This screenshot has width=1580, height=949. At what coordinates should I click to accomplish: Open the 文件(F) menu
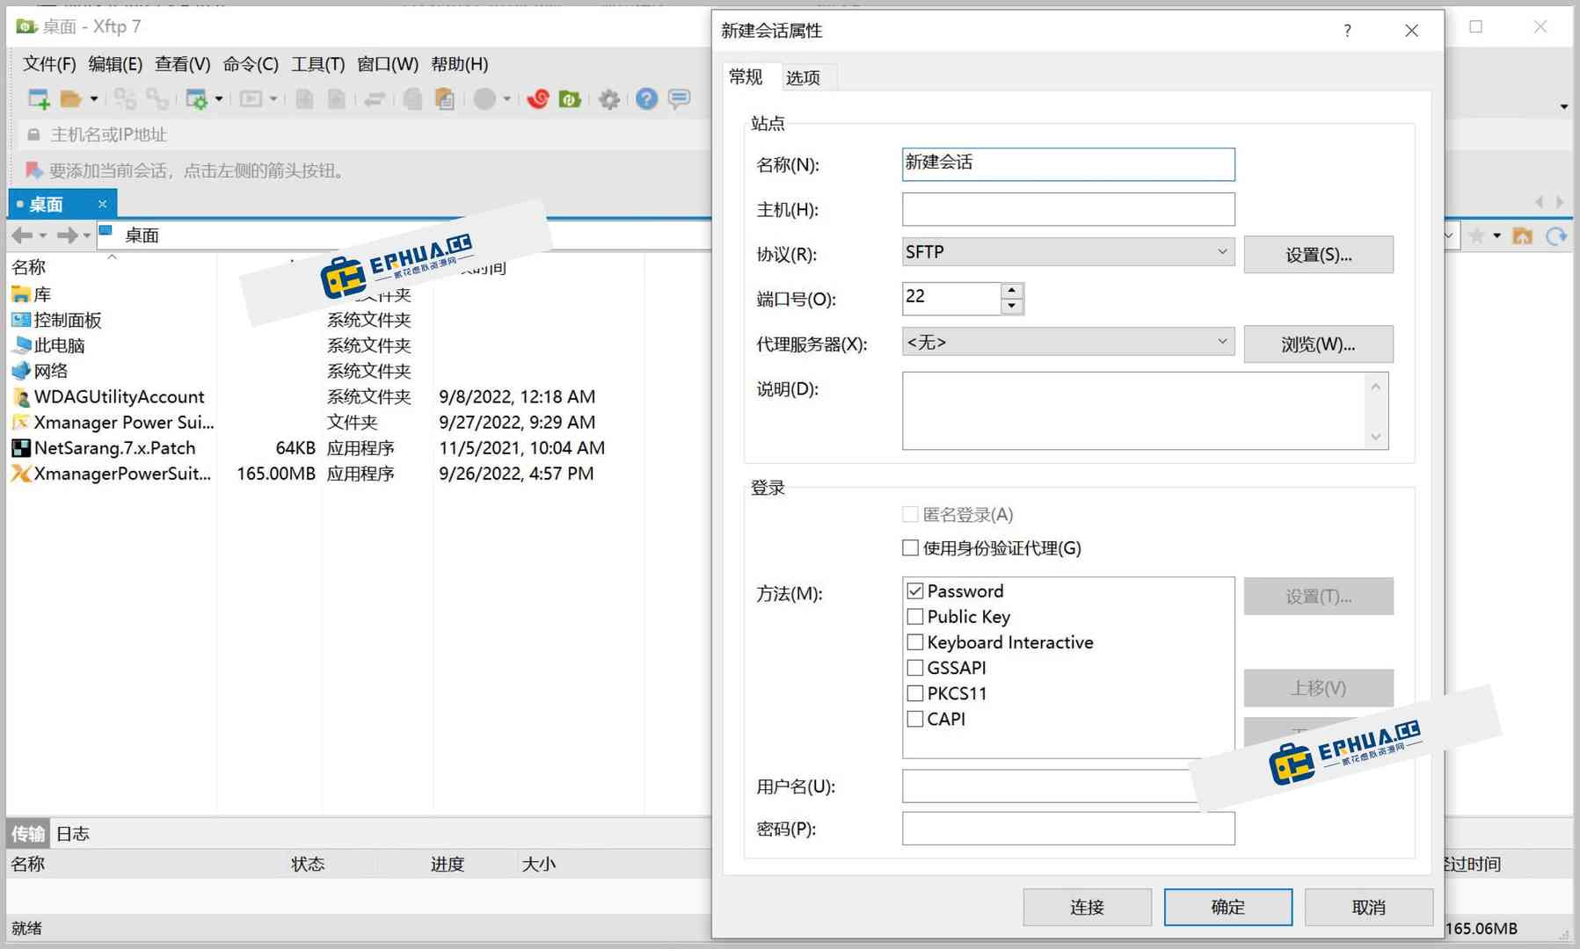[x=49, y=64]
